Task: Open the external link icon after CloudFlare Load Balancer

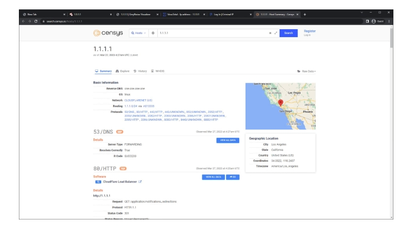Action: point(140,182)
